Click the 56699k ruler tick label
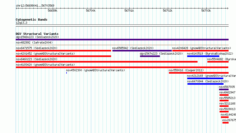This screenshot has height=133, width=236. (x=53, y=11)
